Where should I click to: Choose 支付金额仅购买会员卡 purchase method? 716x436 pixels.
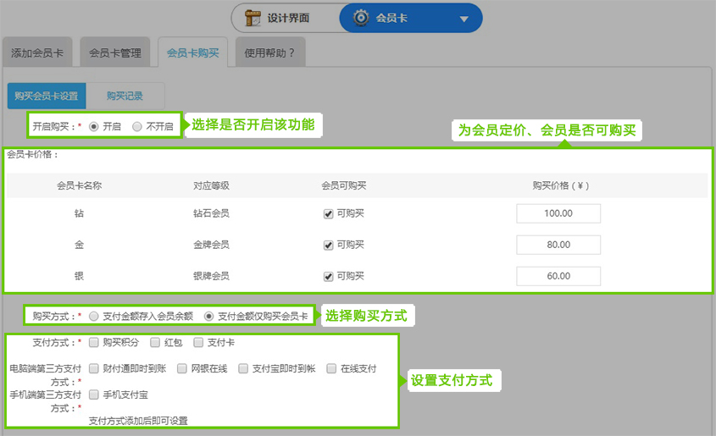coord(209,316)
